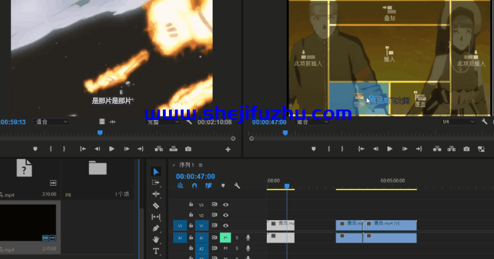Toggle Linked Selection in timeline
This screenshot has width=494, height=259.
point(208,186)
